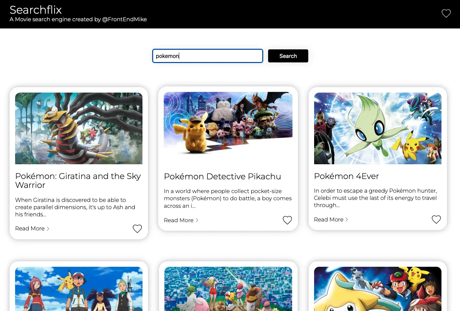The image size is (460, 311).
Task: Open the Pokémon 4Ever Celebi poster
Action: [378, 128]
